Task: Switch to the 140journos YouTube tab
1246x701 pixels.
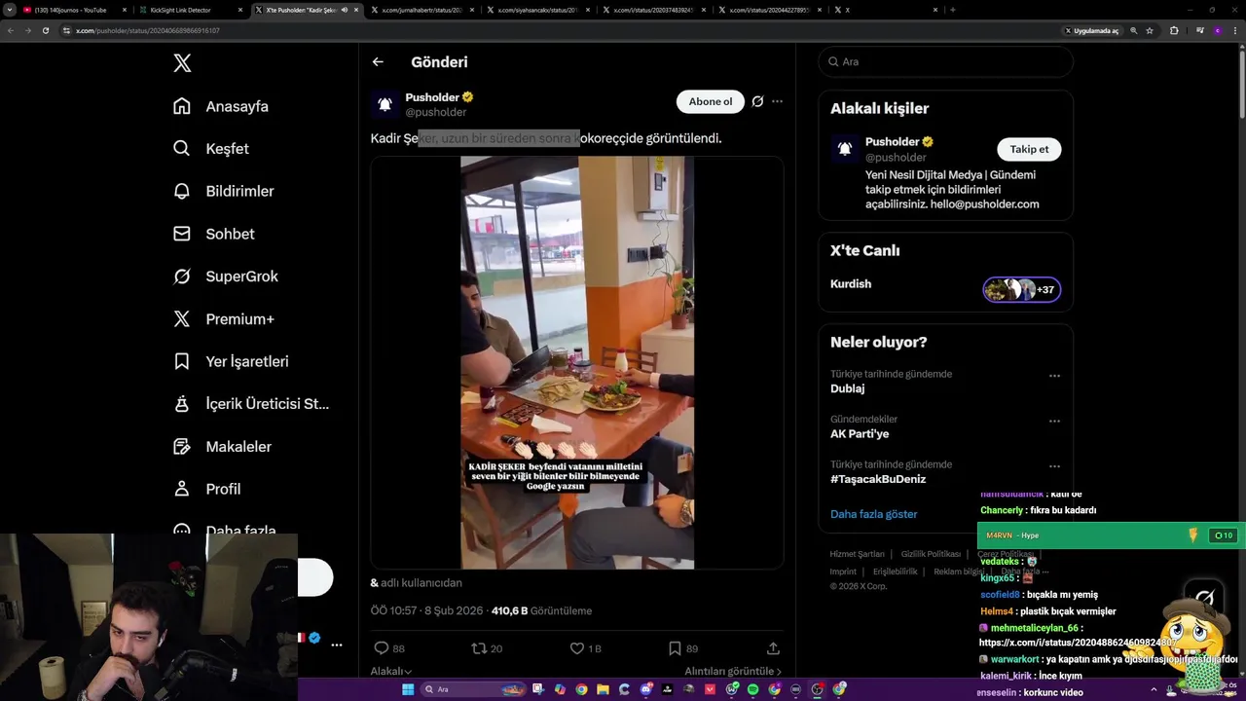Action: [x=73, y=10]
